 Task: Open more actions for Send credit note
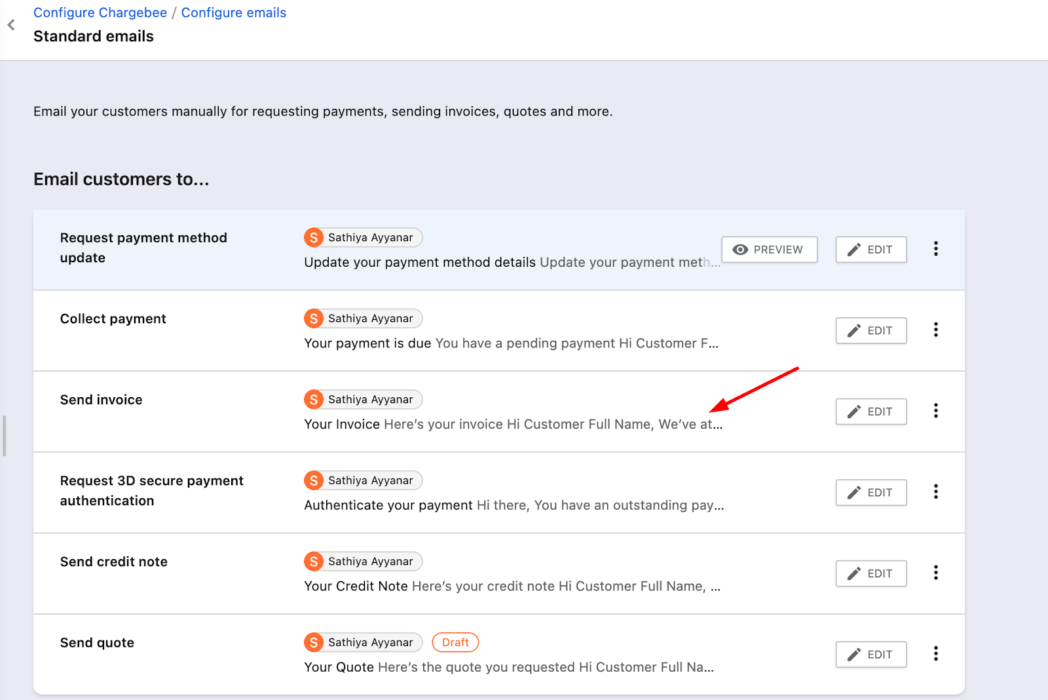click(935, 573)
